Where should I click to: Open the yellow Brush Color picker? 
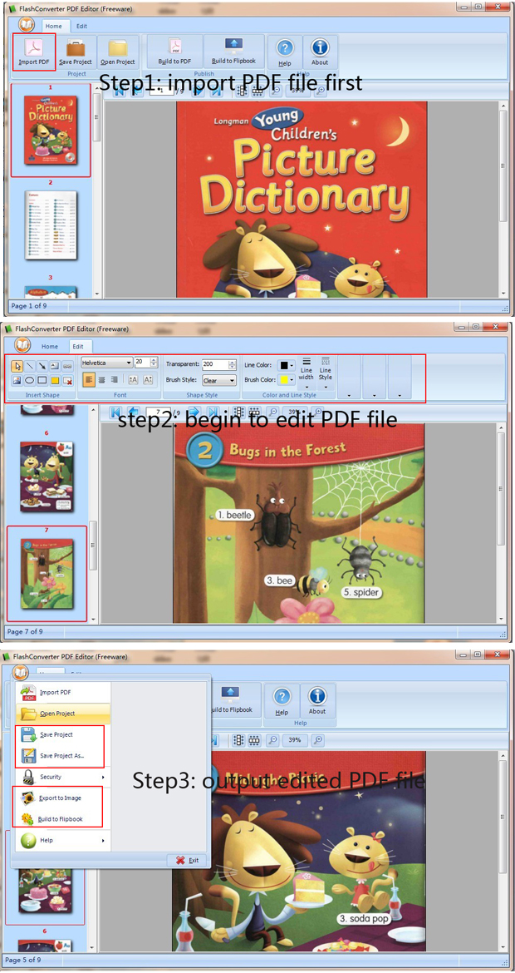(x=286, y=380)
